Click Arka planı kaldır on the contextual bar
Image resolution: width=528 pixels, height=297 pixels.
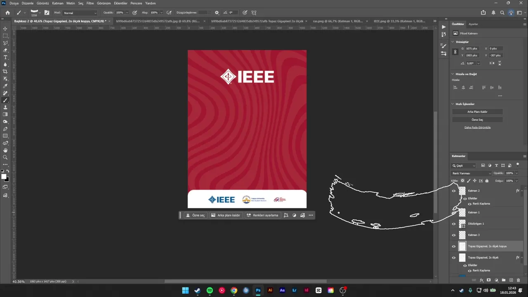[x=226, y=215]
